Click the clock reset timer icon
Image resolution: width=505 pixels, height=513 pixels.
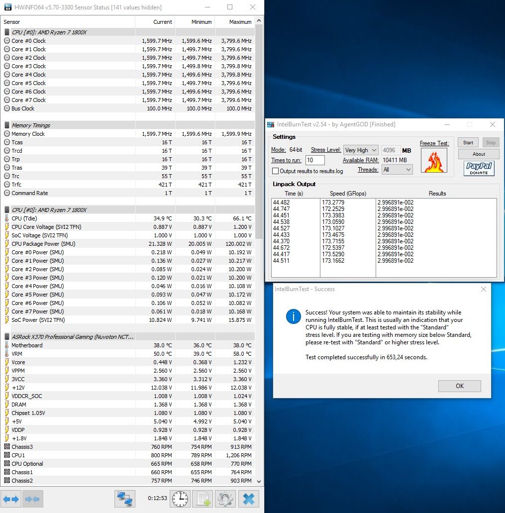180,499
